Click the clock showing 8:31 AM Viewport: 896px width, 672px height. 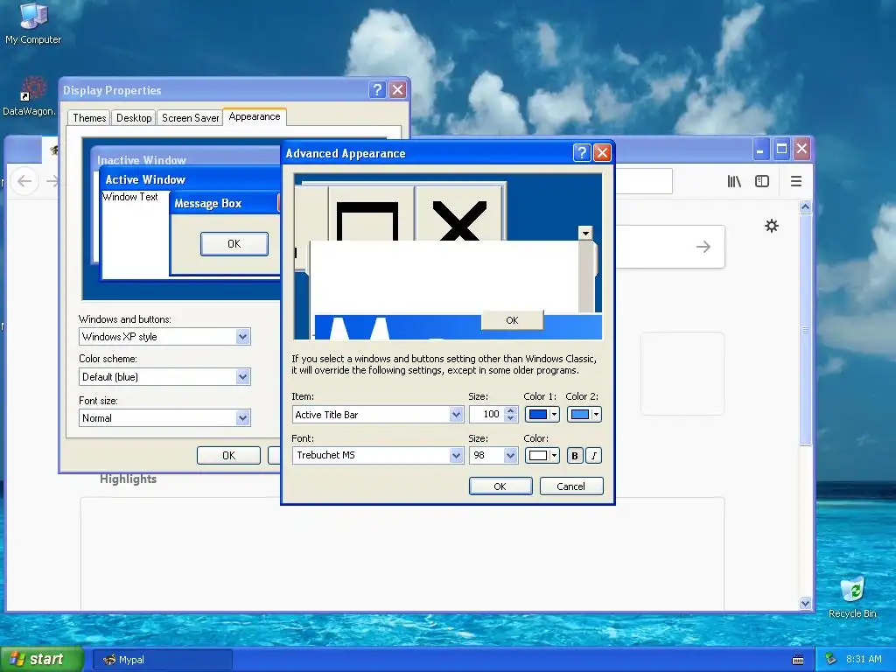(864, 659)
